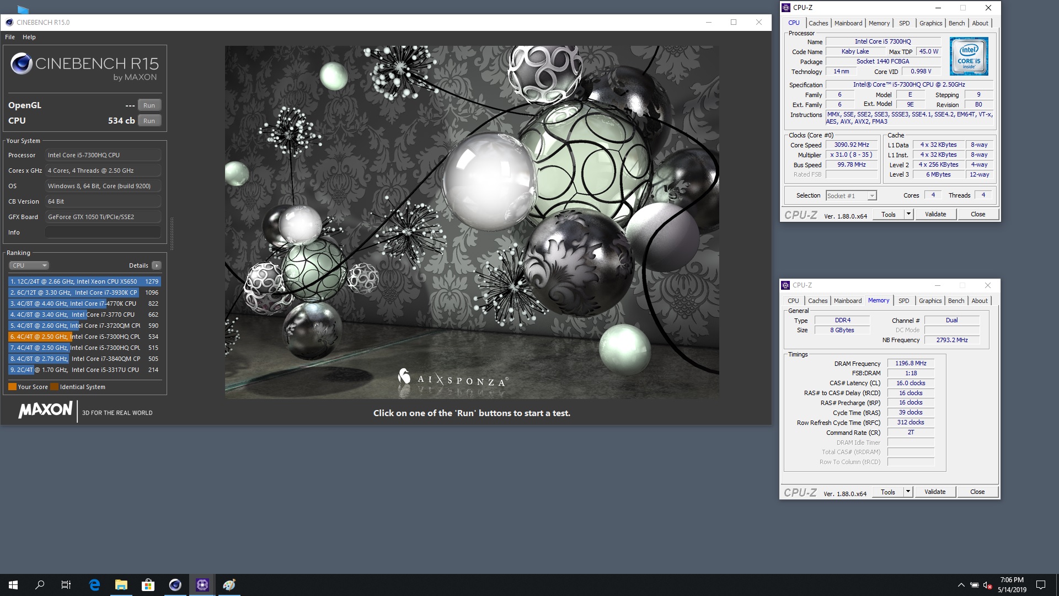The image size is (1059, 596).
Task: Click the battery tray icon
Action: (x=975, y=585)
